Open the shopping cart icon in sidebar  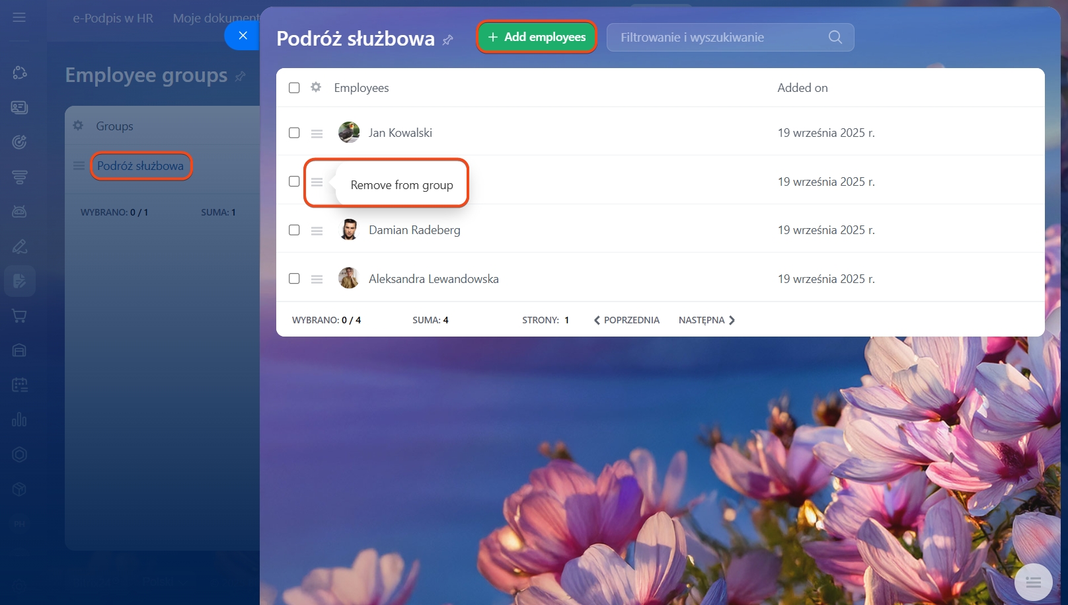point(19,316)
